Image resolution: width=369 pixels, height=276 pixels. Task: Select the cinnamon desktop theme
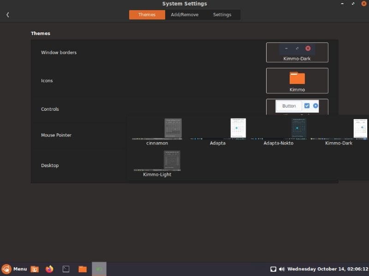[x=157, y=132]
